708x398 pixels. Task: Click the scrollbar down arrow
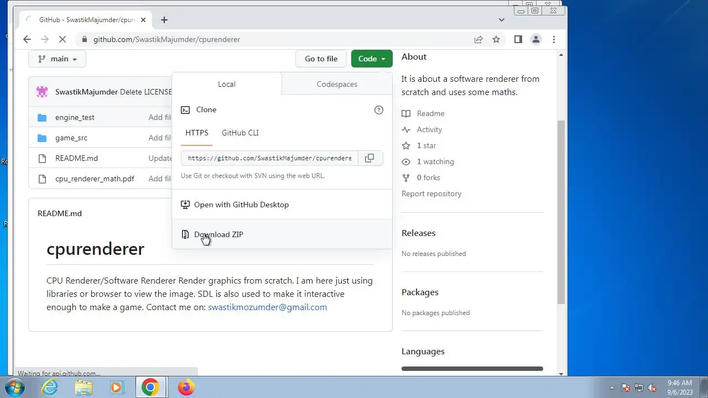pos(561,374)
